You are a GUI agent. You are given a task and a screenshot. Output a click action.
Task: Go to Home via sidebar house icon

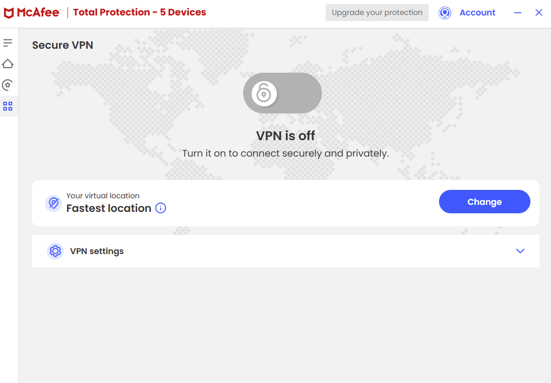(7, 64)
